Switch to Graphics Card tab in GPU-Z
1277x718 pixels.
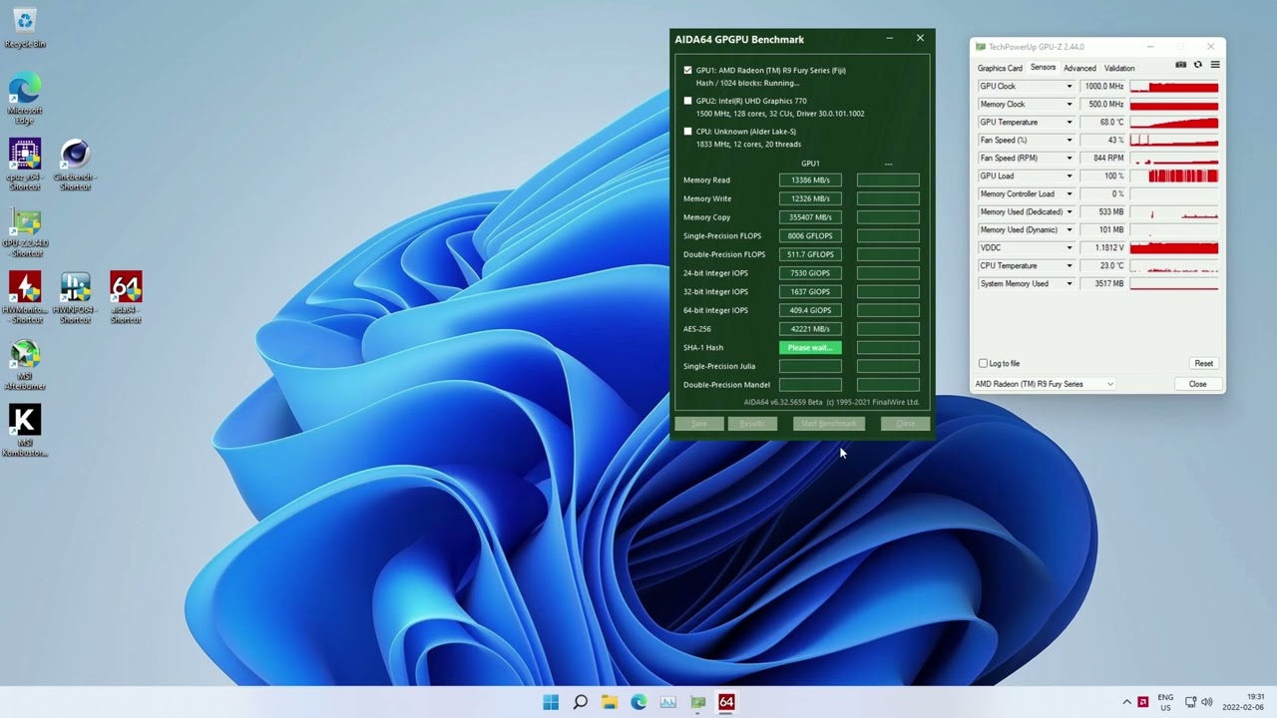tap(1000, 68)
